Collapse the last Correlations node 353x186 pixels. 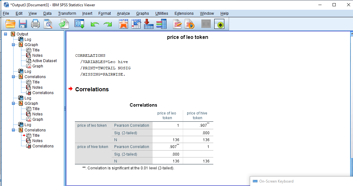coord(14,130)
